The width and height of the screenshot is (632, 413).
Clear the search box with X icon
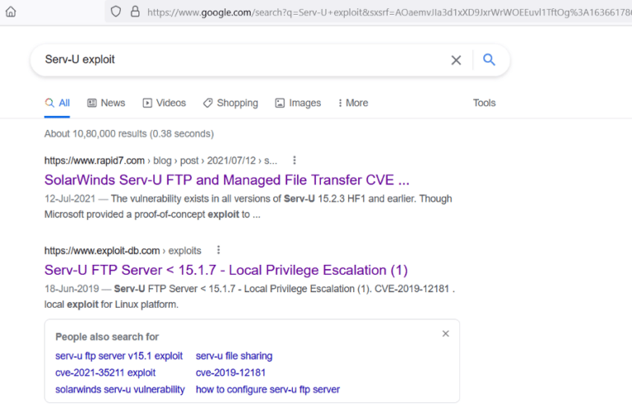coord(456,60)
